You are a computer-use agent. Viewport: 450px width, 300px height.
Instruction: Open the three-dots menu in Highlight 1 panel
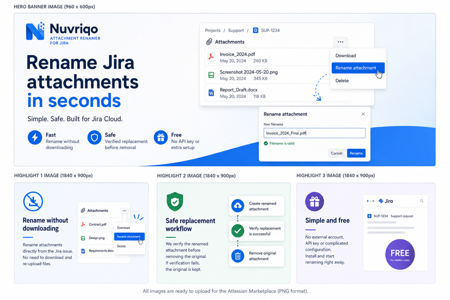coord(124,210)
